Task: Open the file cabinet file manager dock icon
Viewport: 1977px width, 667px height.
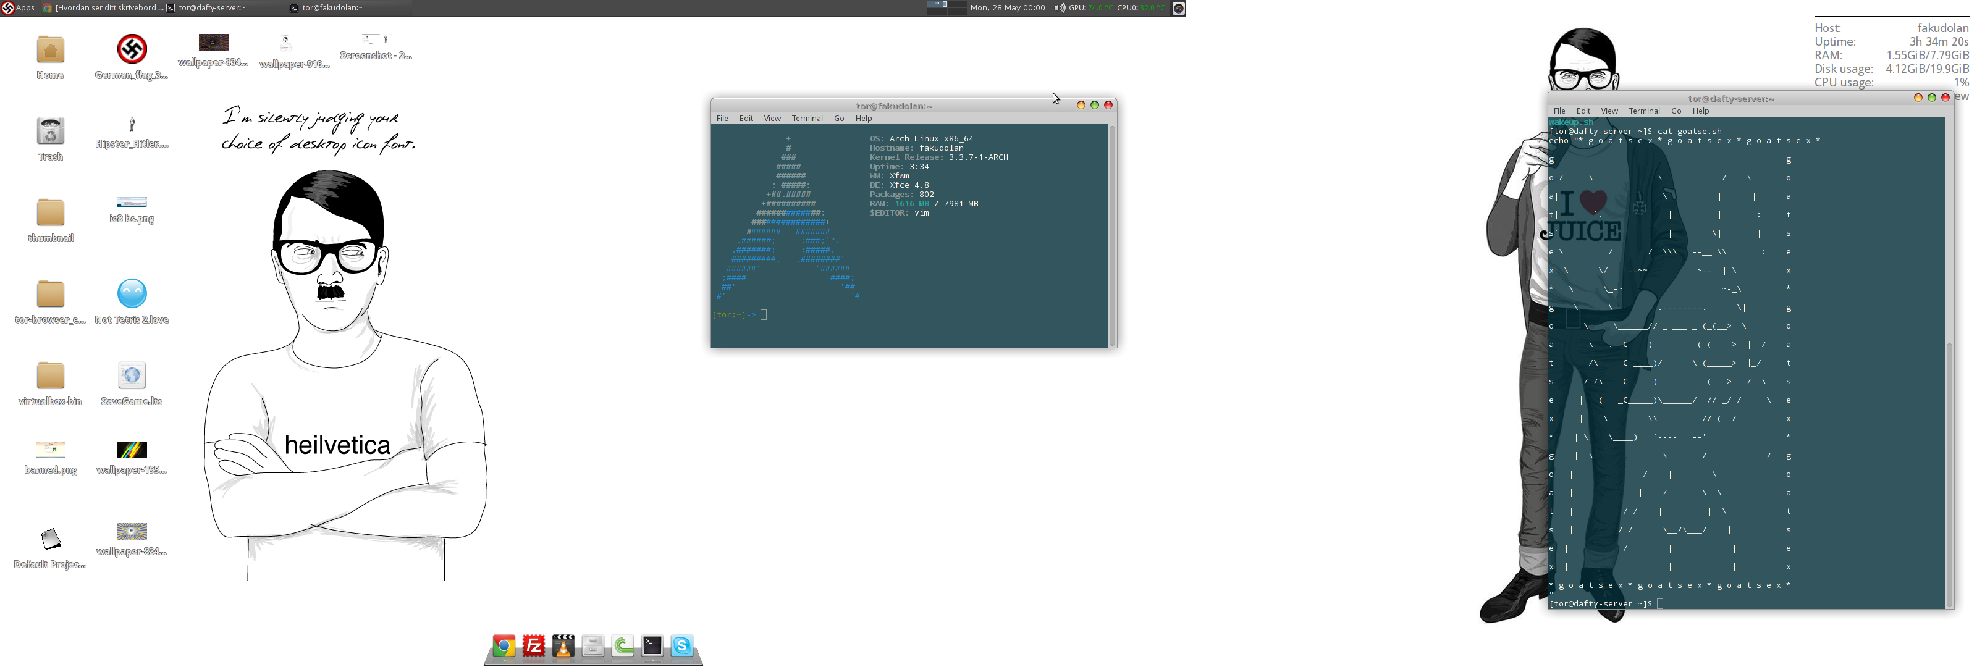Action: 592,646
